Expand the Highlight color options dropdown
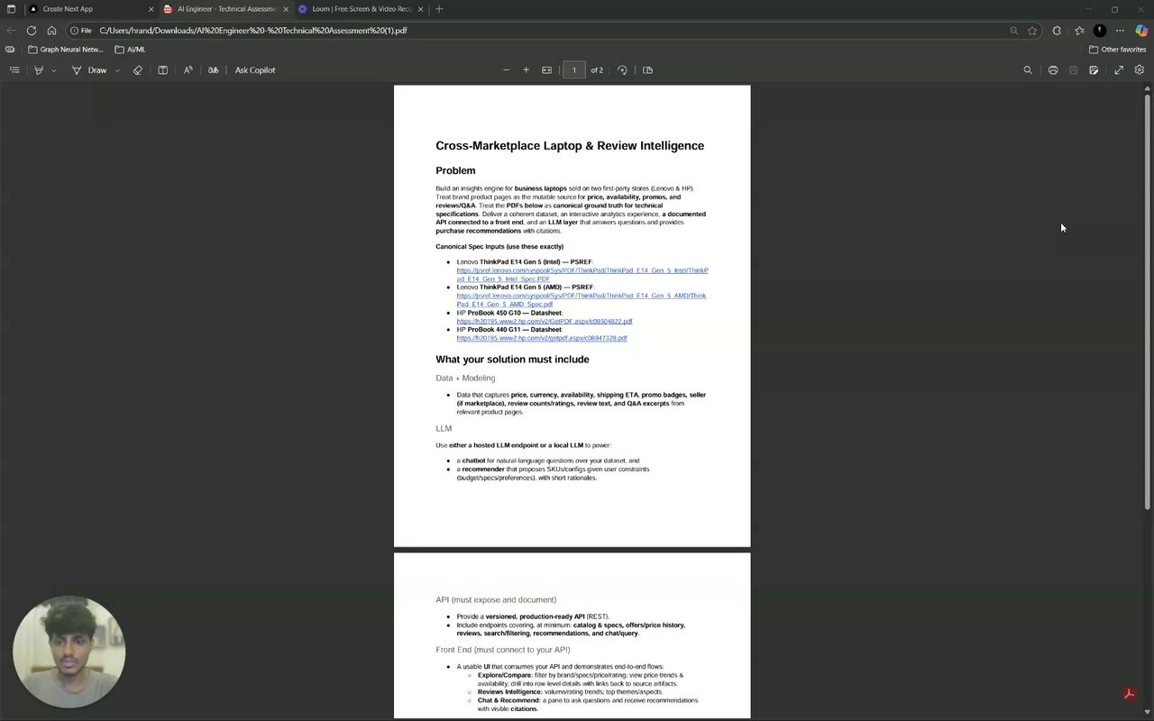 (x=54, y=70)
